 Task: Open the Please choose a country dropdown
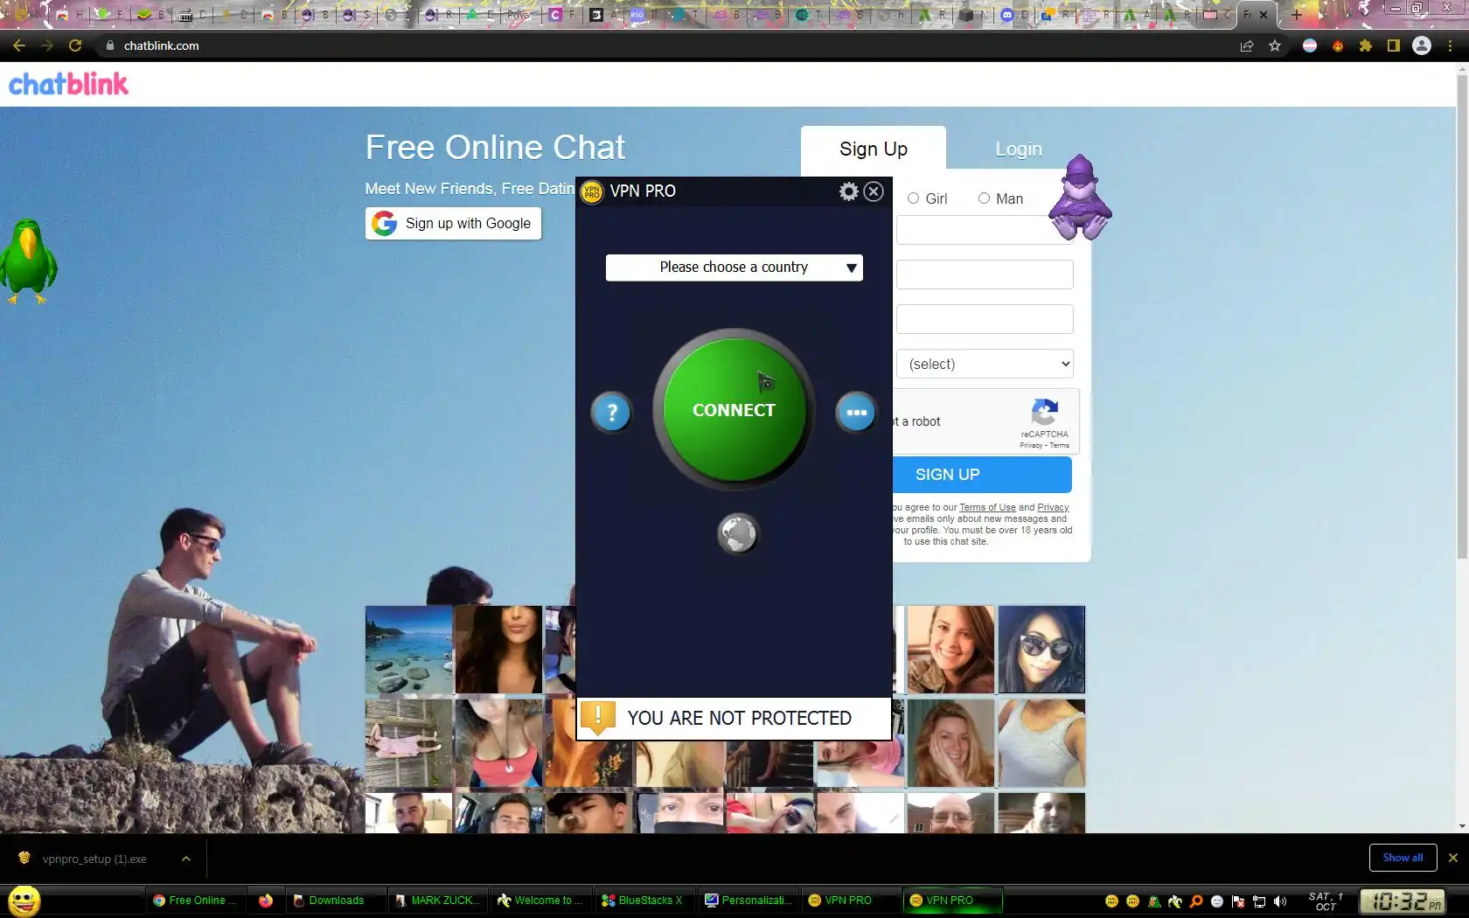point(734,268)
